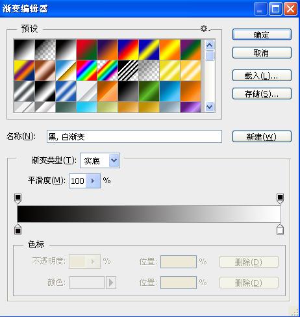
Task: Maximize the 渐变编辑器 window
Action: click(x=275, y=9)
